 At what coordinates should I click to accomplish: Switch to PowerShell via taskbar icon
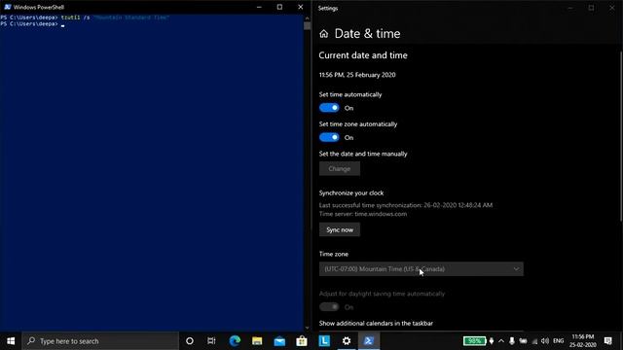point(369,341)
